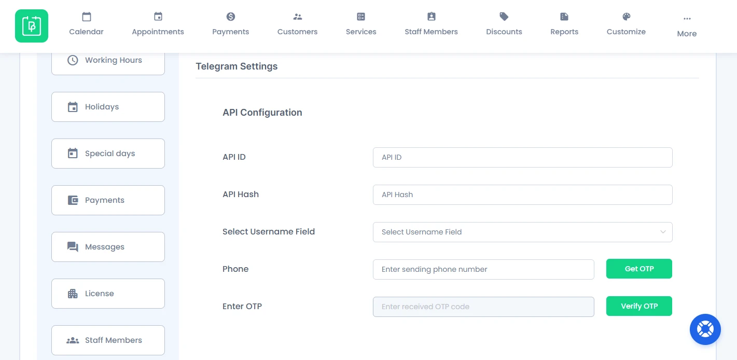Click the received OTP code field

coord(483,307)
